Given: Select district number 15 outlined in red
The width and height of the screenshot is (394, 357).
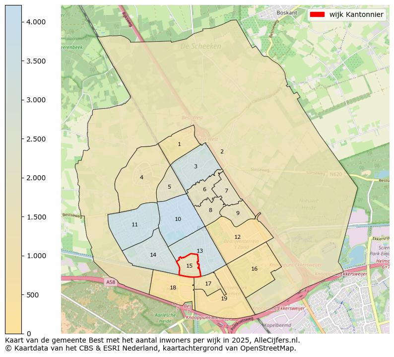Looking at the screenshot, I should tap(189, 266).
